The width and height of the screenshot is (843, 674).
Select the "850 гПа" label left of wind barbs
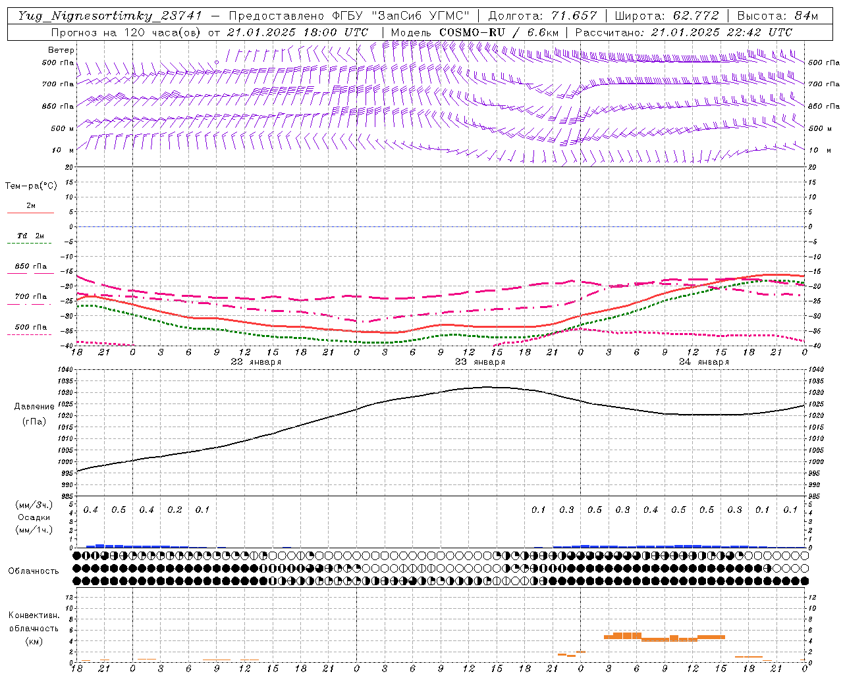(58, 106)
